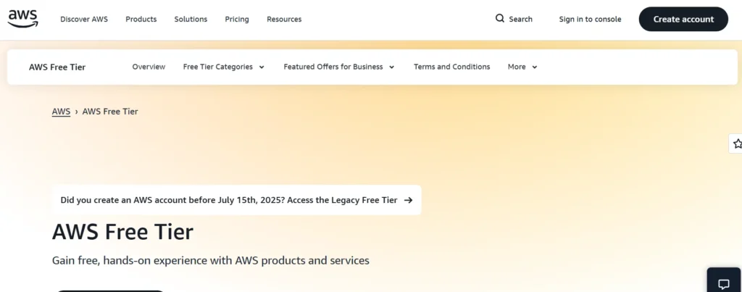Click AWS Free Tier breadcrumb text
This screenshot has height=292, width=742.
click(x=110, y=112)
